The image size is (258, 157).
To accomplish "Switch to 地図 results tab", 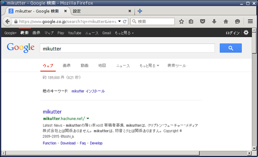I will pos(102,66).
